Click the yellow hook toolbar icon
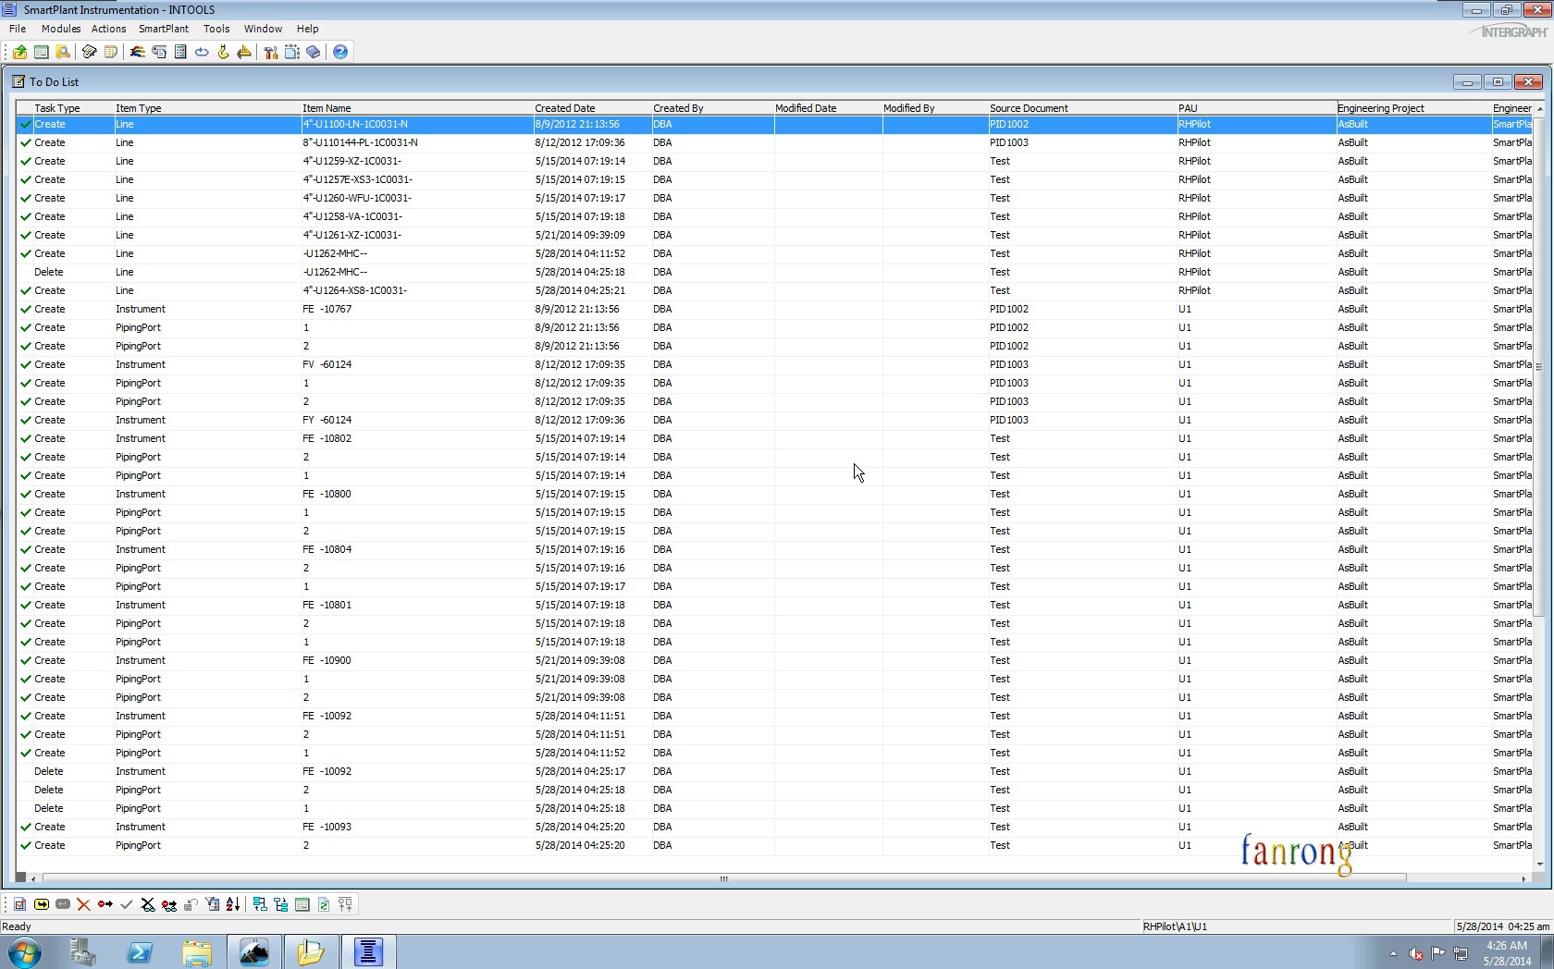This screenshot has height=969, width=1554. (223, 52)
